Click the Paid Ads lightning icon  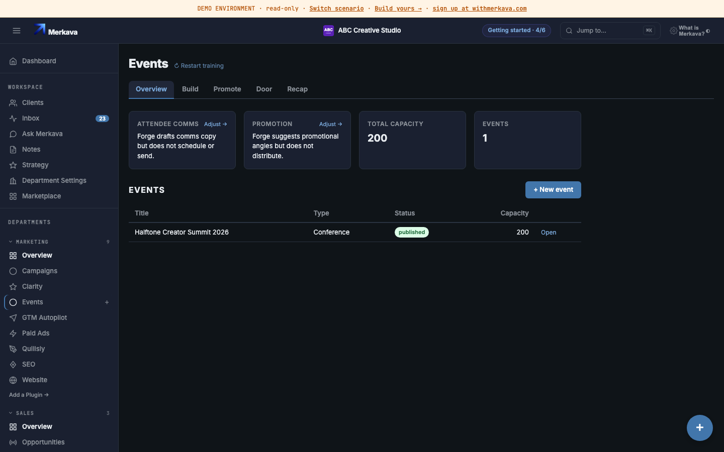coord(13,333)
